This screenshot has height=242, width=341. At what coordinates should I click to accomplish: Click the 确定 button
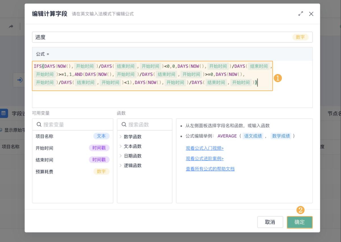click(300, 222)
